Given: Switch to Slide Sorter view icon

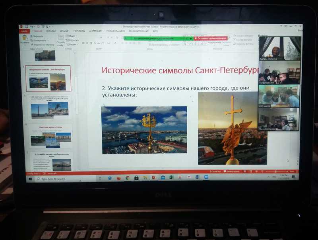Looking at the screenshot, I should (251, 172).
